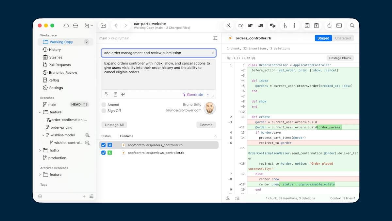The width and height of the screenshot is (392, 221).
Task: Collapse the feature branches folder
Action: pyautogui.click(x=40, y=112)
